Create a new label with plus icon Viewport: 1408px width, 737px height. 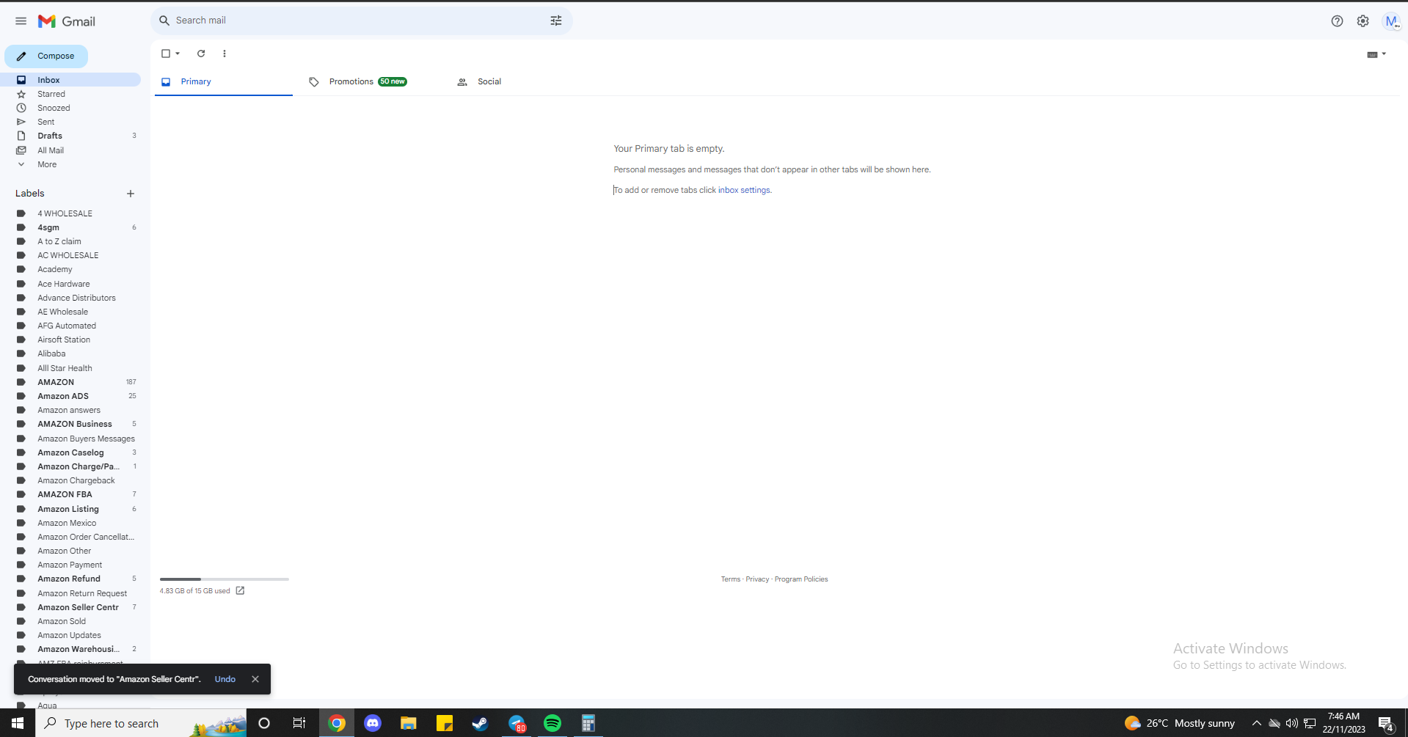[131, 194]
